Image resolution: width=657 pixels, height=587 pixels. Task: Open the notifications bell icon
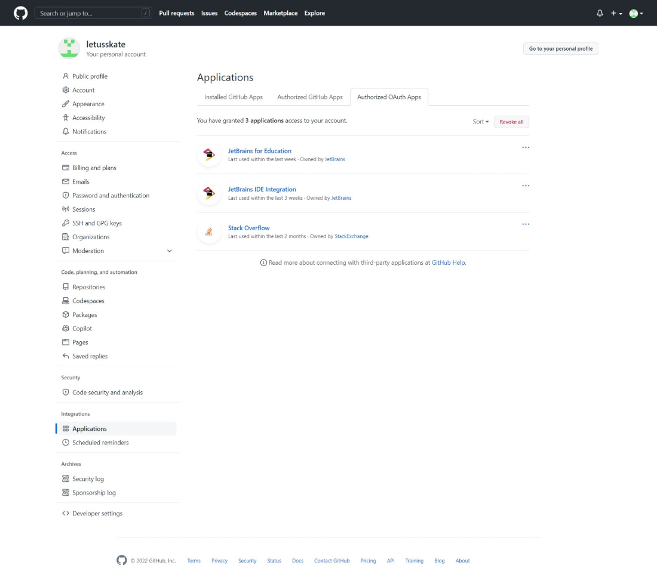pyautogui.click(x=600, y=13)
